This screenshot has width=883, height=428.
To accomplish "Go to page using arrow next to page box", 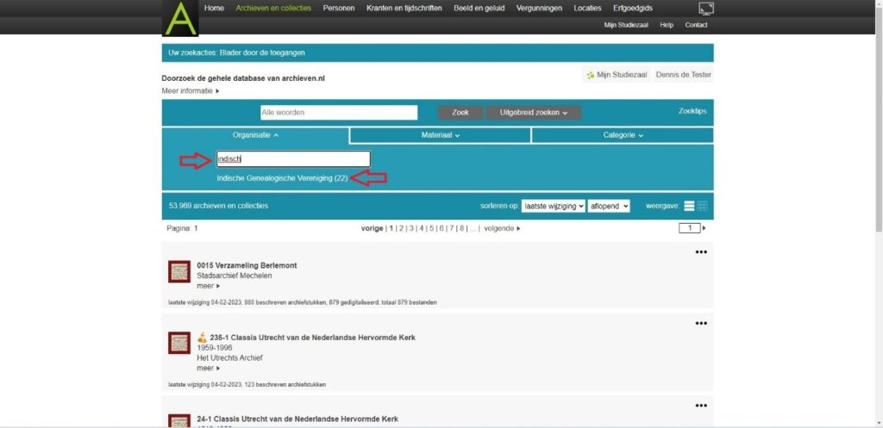I will tap(704, 228).
